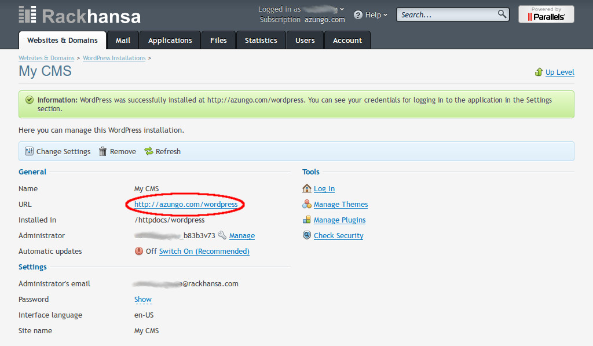Click the Tools section heading
This screenshot has height=346, width=593.
[311, 172]
